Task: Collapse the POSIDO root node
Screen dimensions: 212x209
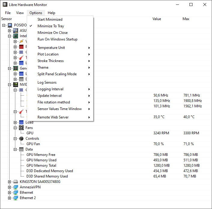Action: coord(4,25)
